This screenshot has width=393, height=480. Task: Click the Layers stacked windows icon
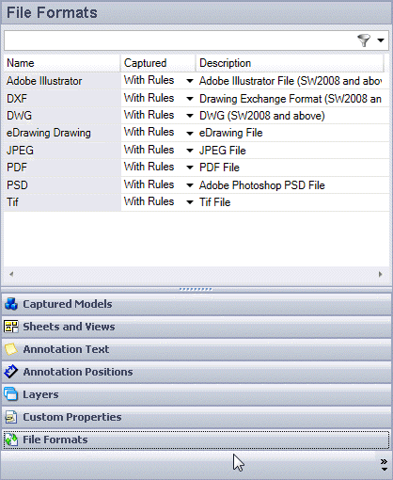(11, 394)
